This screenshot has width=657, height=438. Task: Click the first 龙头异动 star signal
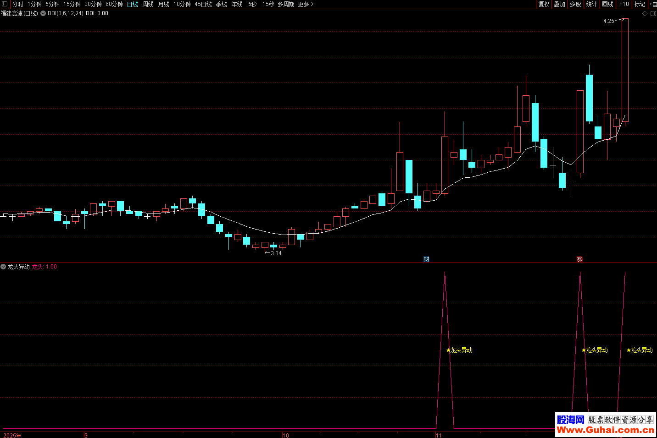[x=459, y=350]
